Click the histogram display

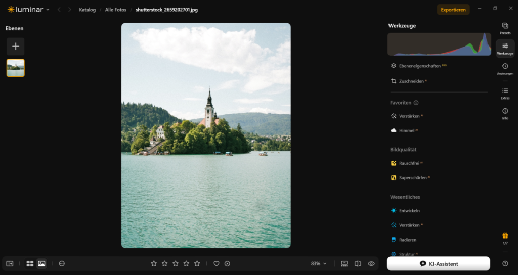tap(439, 44)
